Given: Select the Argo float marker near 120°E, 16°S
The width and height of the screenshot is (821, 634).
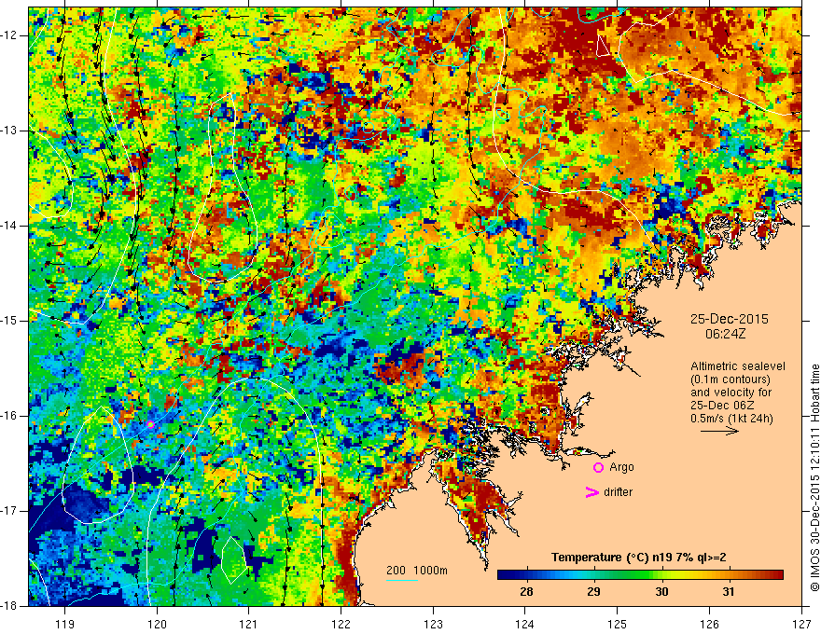Looking at the screenshot, I should click(x=150, y=424).
